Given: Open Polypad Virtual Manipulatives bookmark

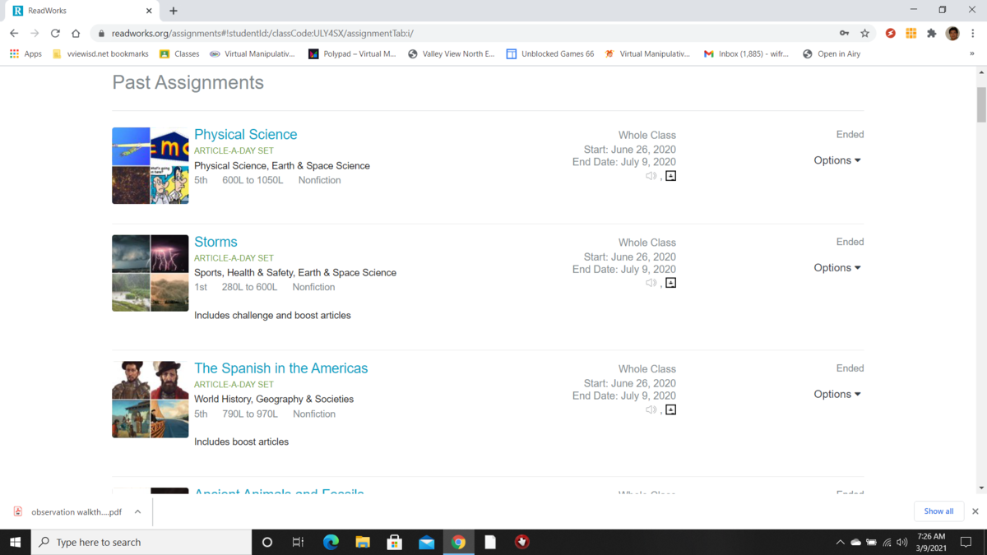Looking at the screenshot, I should click(x=351, y=54).
